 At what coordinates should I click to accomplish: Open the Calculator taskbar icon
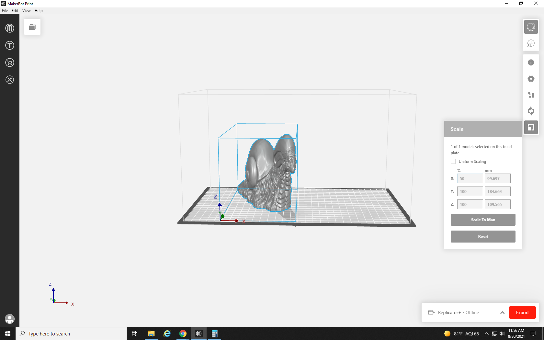click(214, 334)
